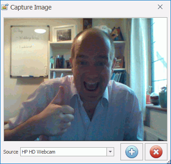171x164 pixels.
Task: Click the whiteboard in the webcam preview
Action: click(x=30, y=51)
